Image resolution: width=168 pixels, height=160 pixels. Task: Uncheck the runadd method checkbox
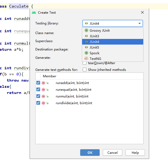click(x=38, y=83)
